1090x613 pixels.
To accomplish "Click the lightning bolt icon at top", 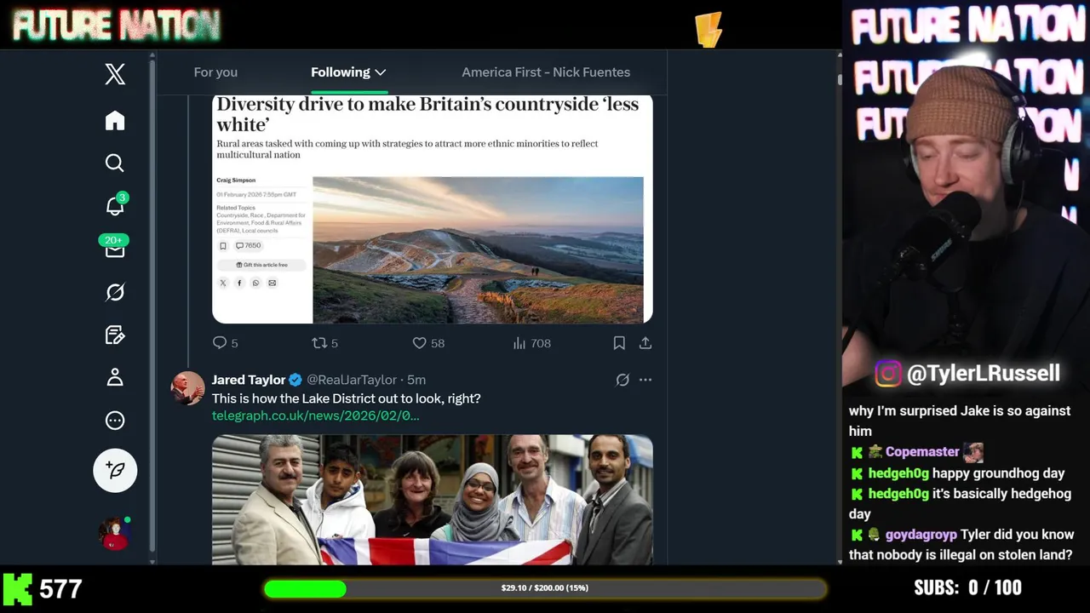I will [x=708, y=28].
